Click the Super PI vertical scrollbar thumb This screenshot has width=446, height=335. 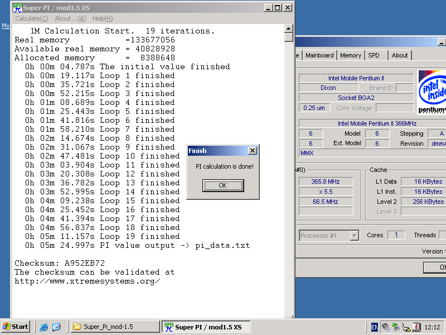(x=288, y=37)
